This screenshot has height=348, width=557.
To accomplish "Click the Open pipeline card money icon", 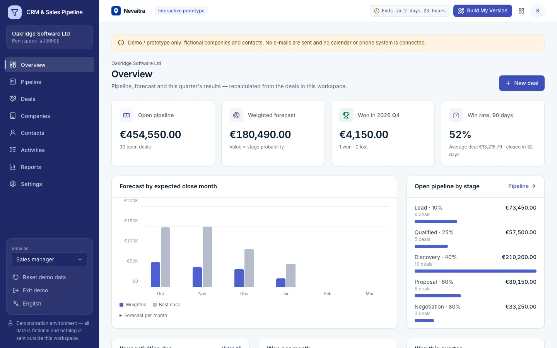I will 126,115.
